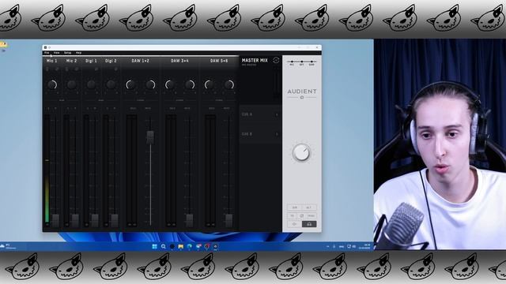The image size is (506, 284).
Task: Toggle Digi 2 phase invert icon
Action: click(116, 69)
